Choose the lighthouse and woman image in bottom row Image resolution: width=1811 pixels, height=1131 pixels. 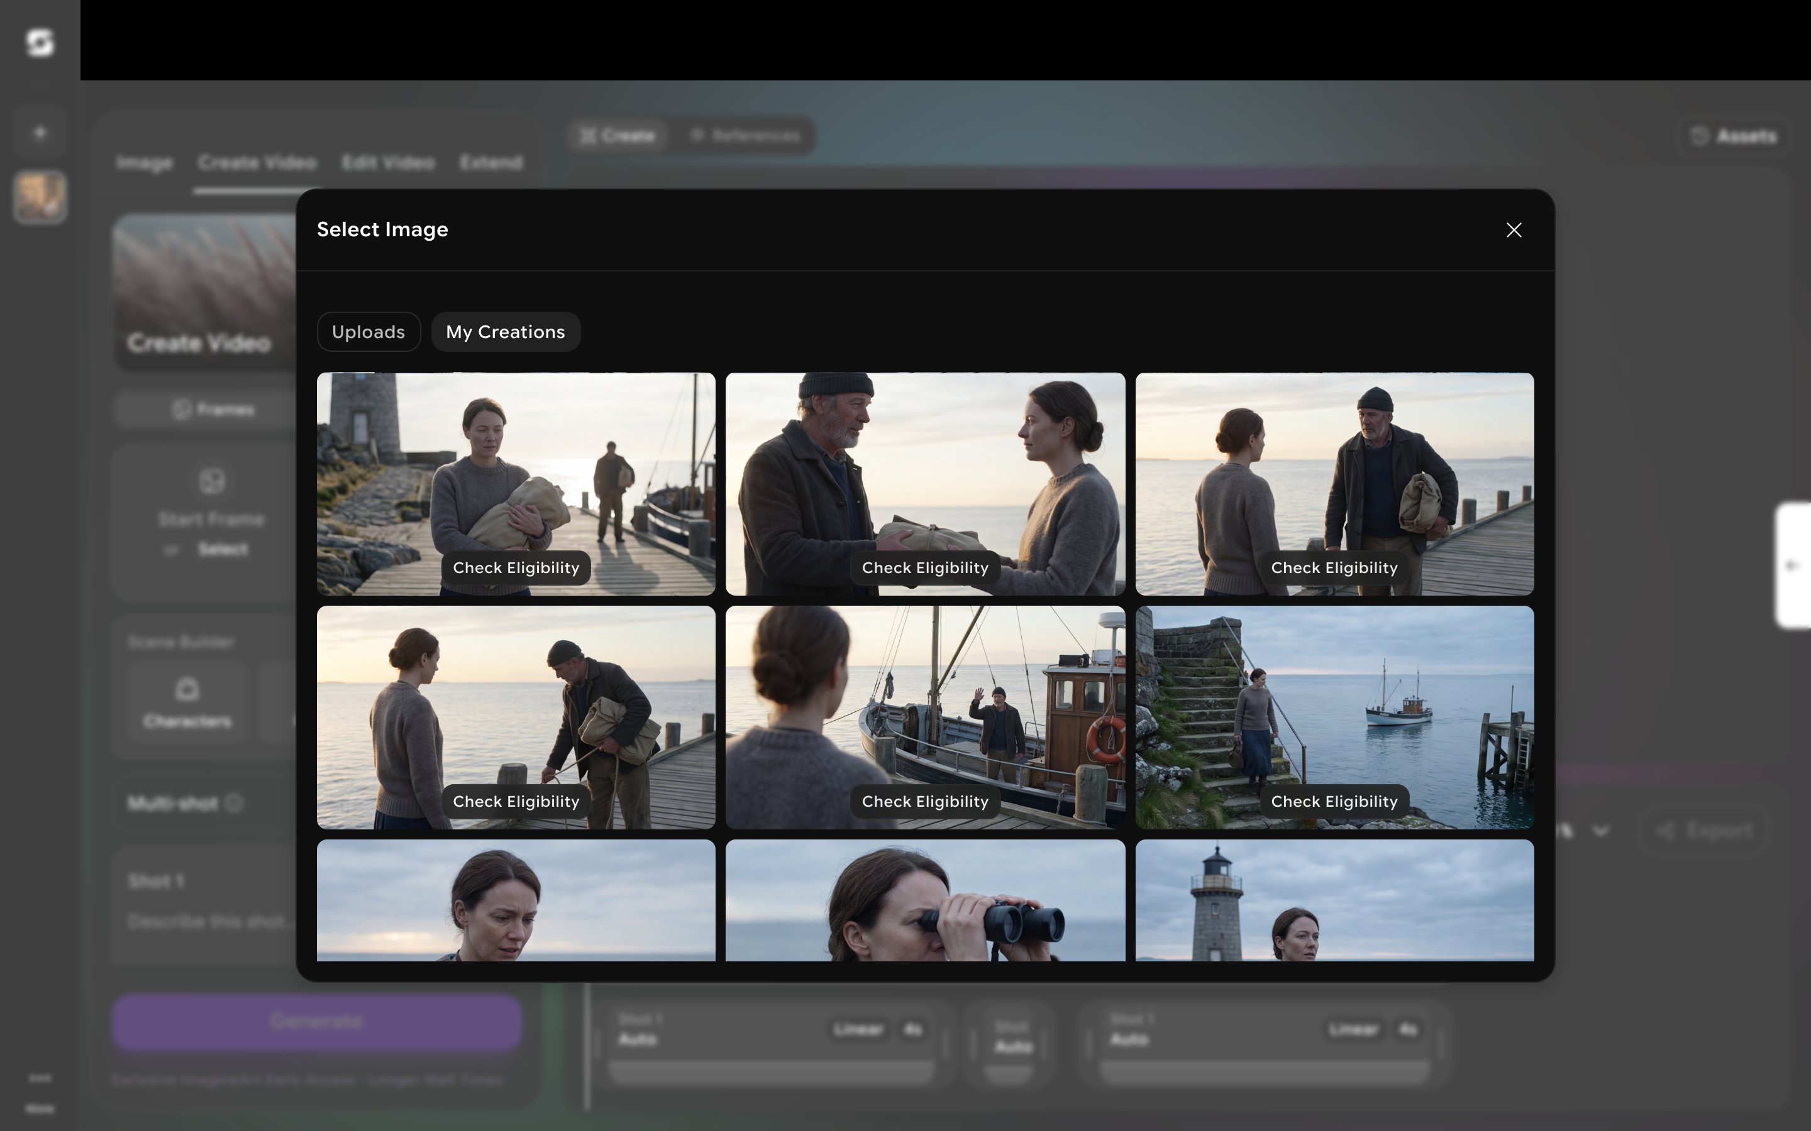(1334, 900)
